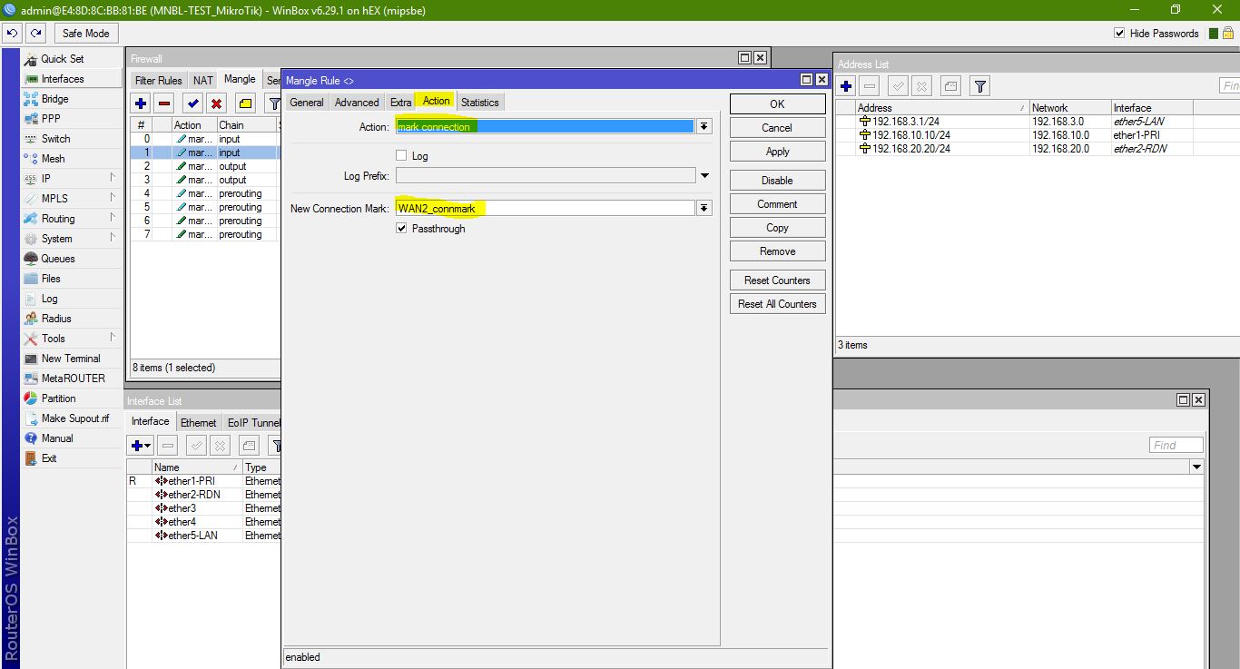The width and height of the screenshot is (1240, 669).
Task: Click the Undo arrow icon in top toolbar
Action: [x=13, y=33]
